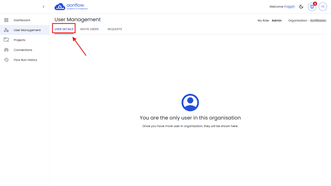Click the Admin role label

coord(276,21)
